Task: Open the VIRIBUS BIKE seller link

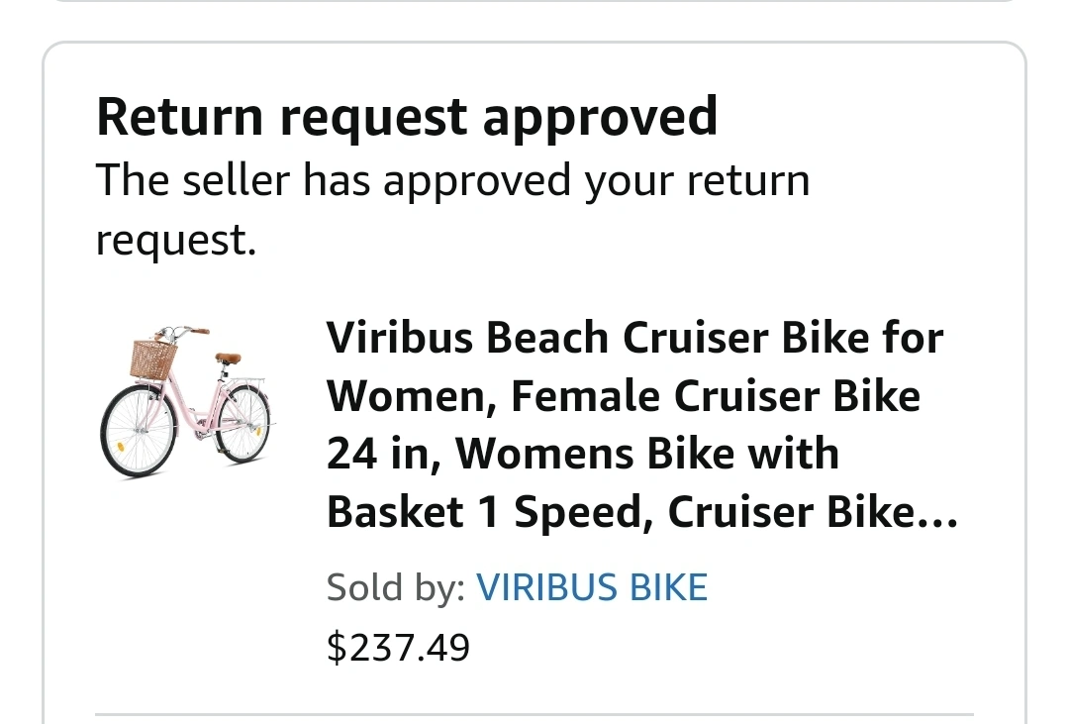Action: [592, 588]
